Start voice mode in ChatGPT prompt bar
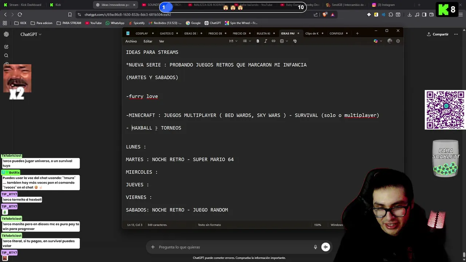The image size is (466, 262). click(x=326, y=247)
